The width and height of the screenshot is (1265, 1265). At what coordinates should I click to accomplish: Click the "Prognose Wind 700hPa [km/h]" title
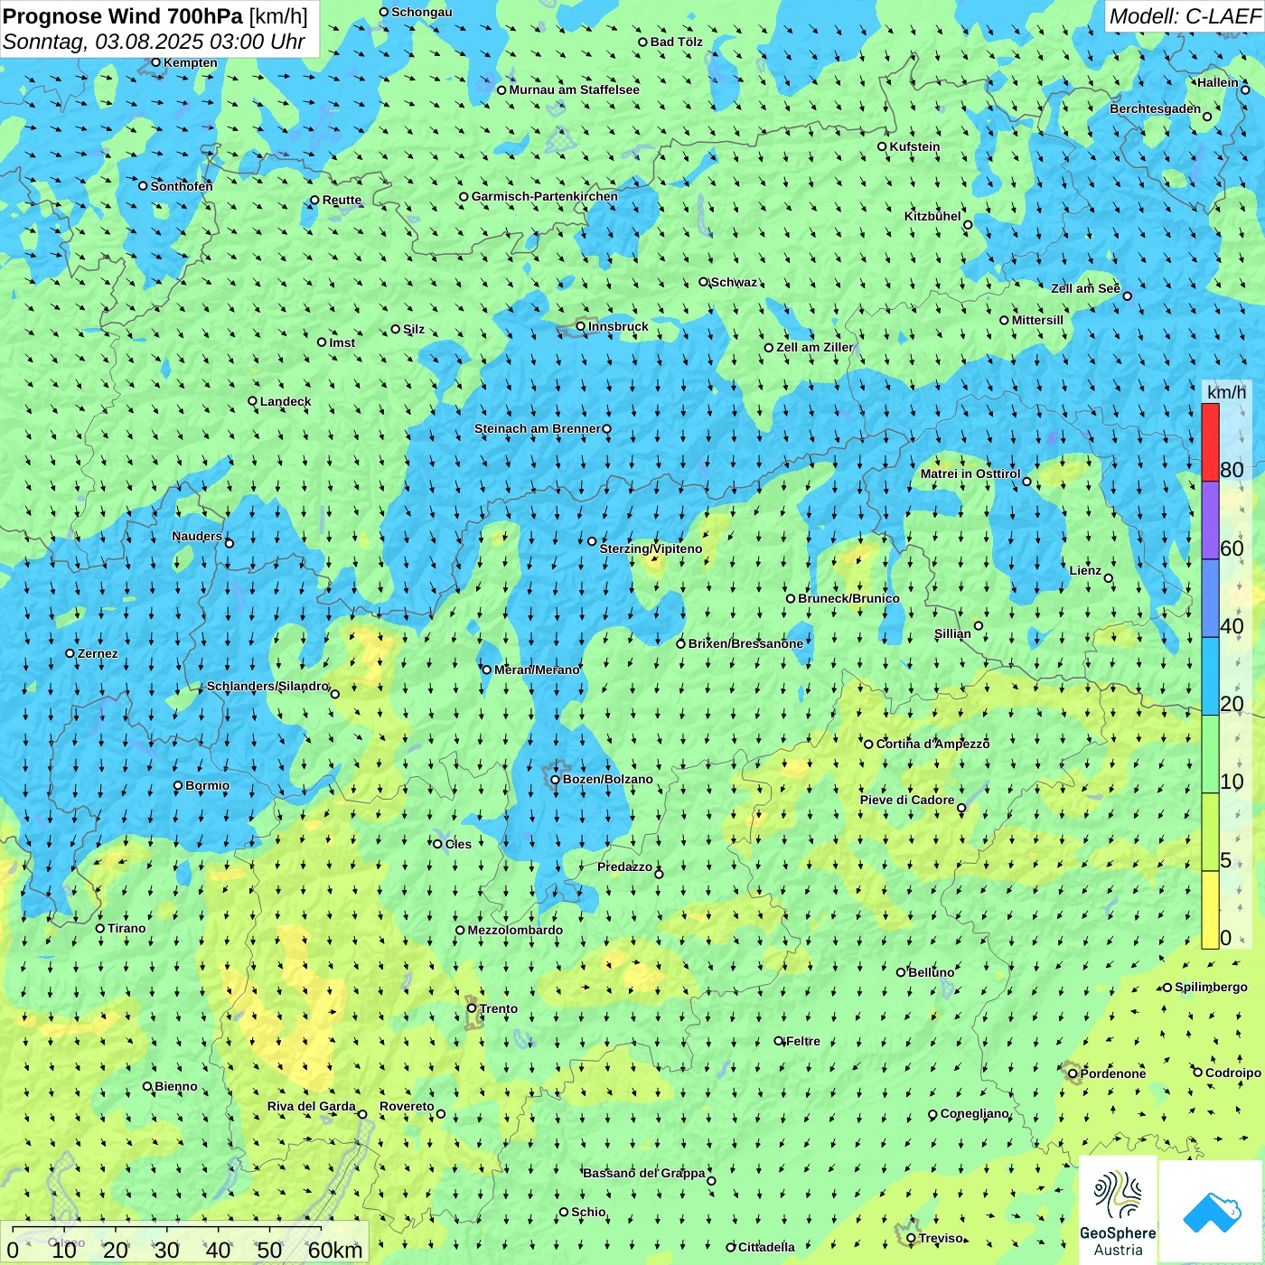tap(155, 16)
